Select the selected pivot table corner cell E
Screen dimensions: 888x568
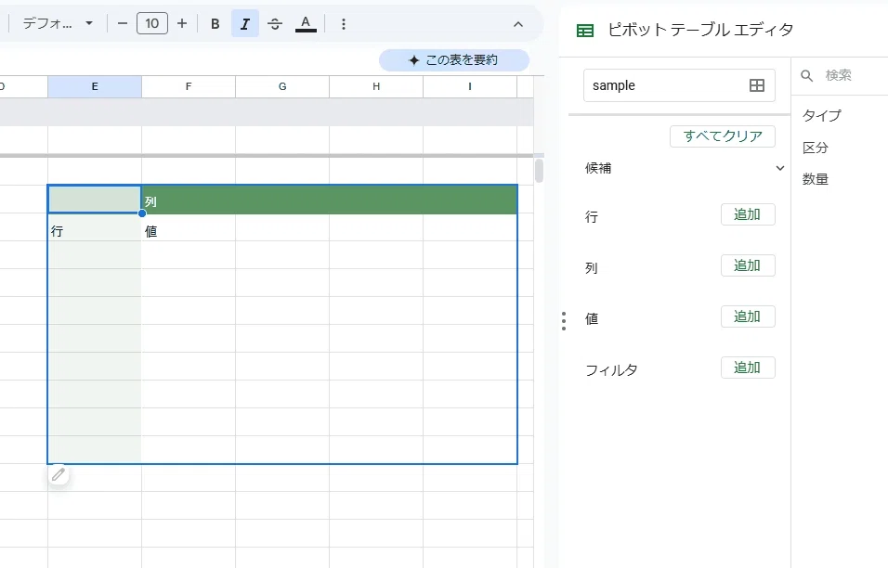(x=95, y=200)
